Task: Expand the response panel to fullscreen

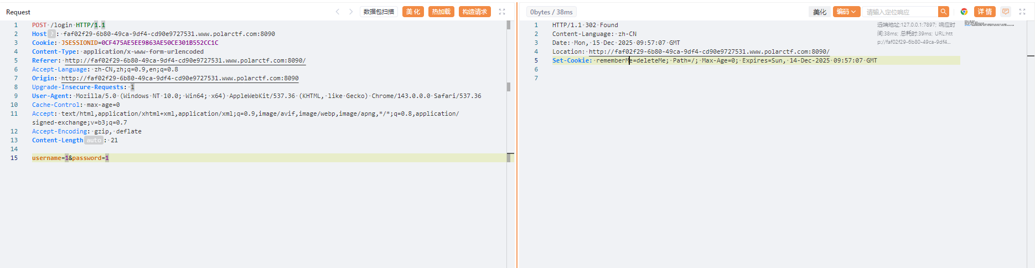Action: pos(1022,12)
